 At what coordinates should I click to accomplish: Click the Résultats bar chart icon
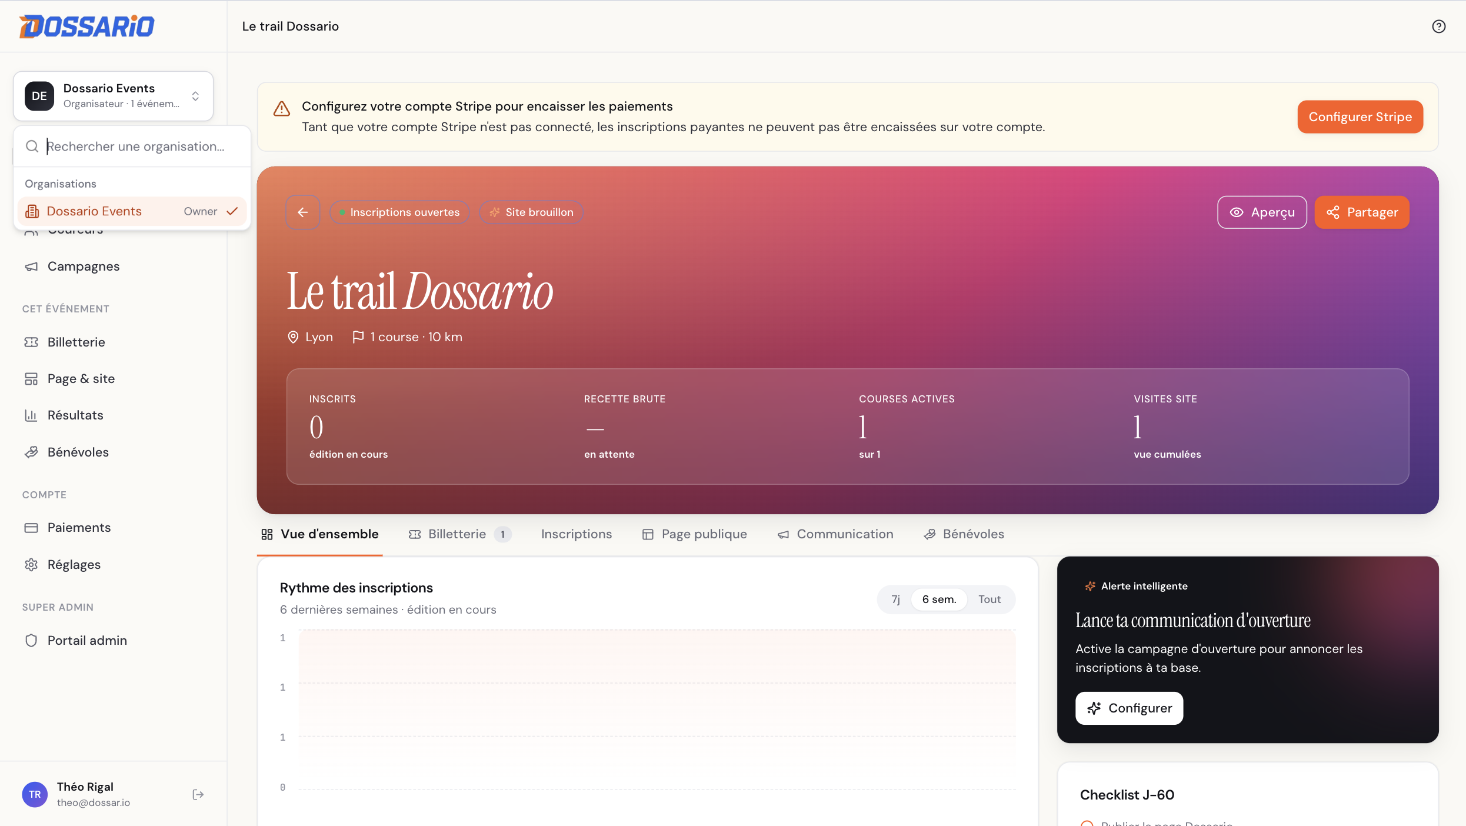[31, 415]
